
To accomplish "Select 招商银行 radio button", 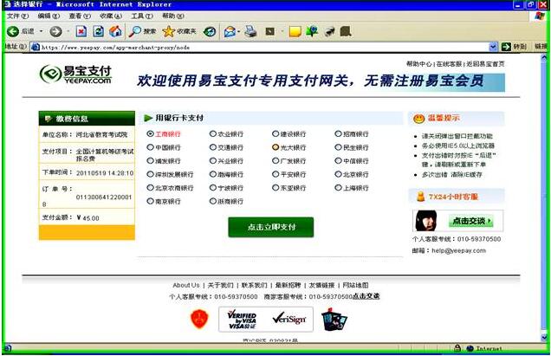I will tap(338, 134).
